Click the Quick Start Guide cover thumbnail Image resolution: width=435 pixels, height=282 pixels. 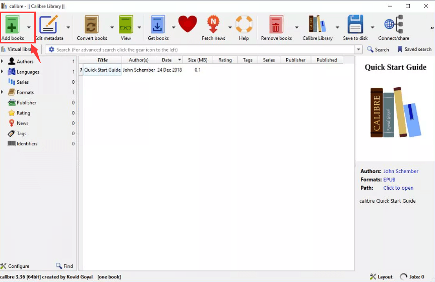tap(395, 112)
